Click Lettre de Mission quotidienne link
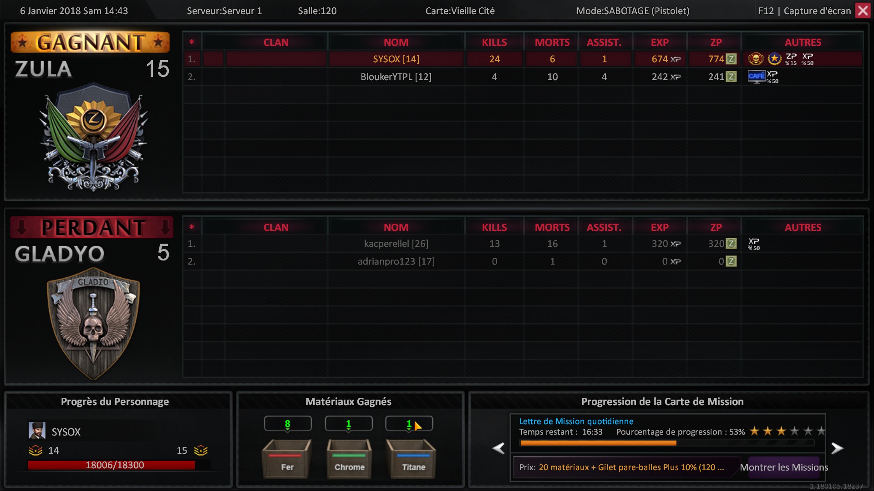 click(x=576, y=421)
